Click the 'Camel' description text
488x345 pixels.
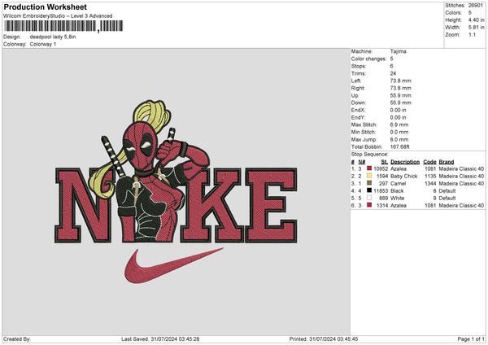(398, 183)
